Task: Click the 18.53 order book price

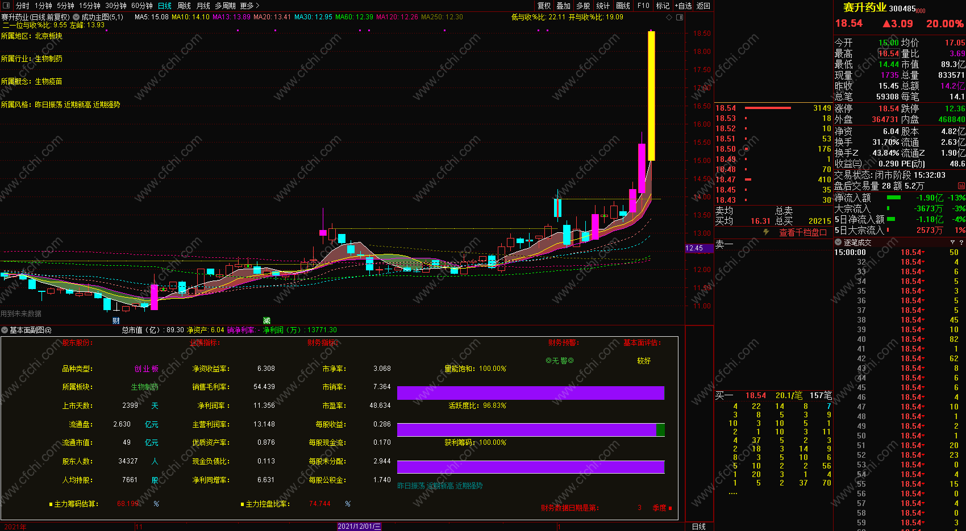Action: tap(726, 119)
